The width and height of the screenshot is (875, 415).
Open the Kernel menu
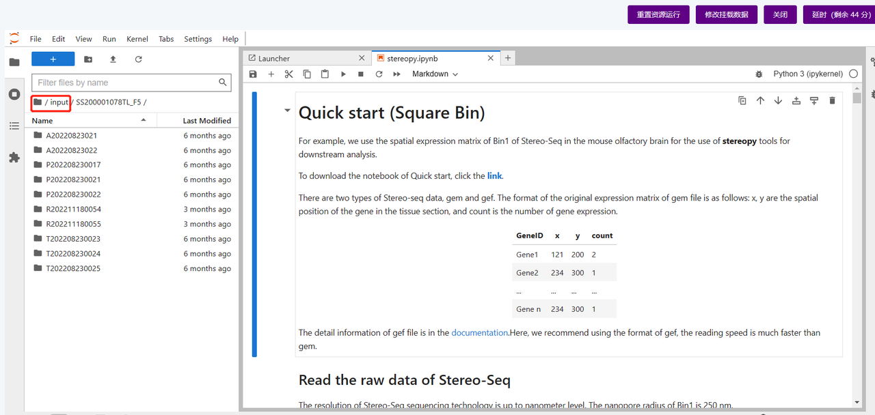137,39
